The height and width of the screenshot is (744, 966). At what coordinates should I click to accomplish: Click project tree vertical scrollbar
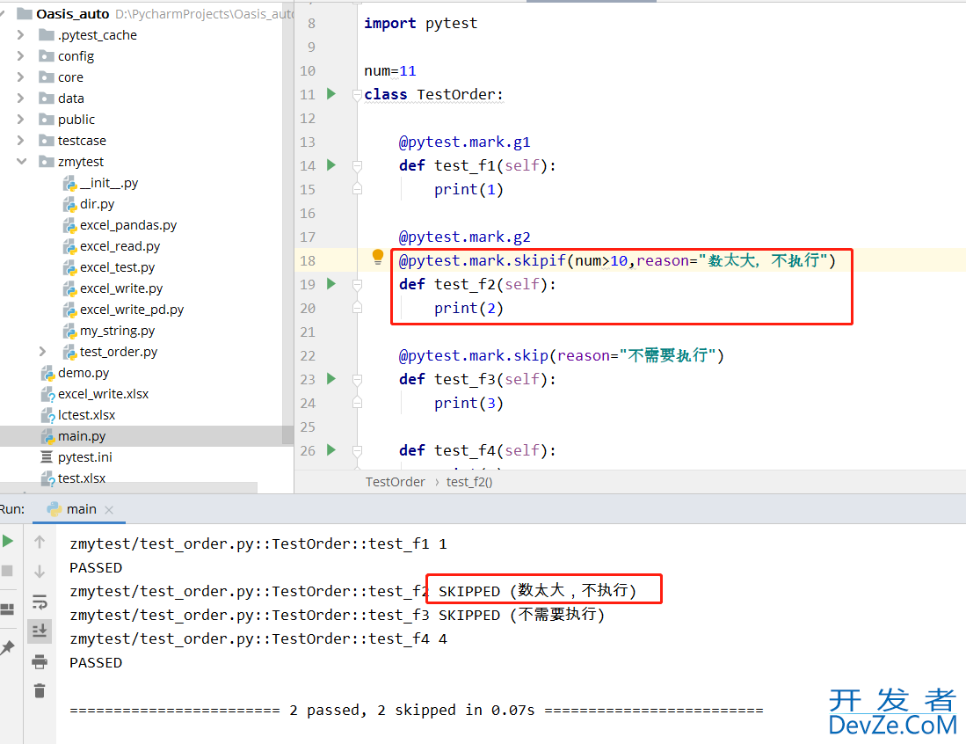click(x=287, y=222)
